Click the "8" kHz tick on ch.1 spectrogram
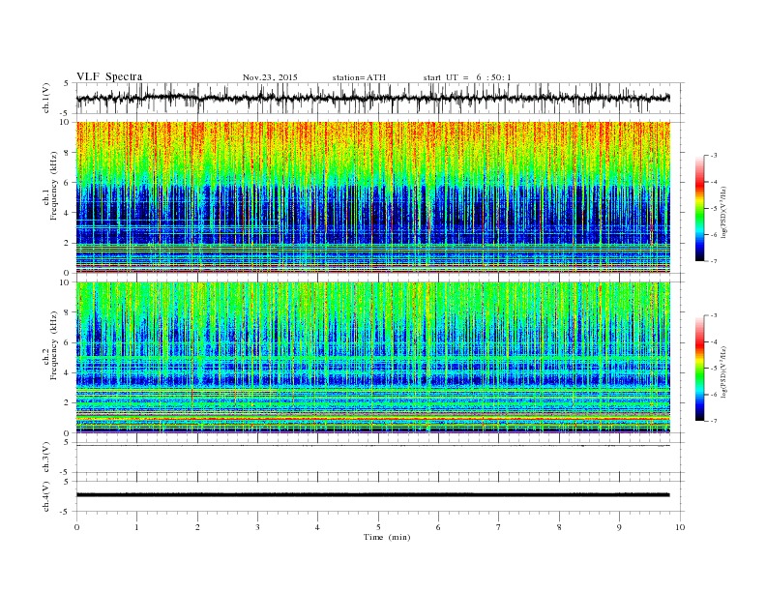 (67, 153)
